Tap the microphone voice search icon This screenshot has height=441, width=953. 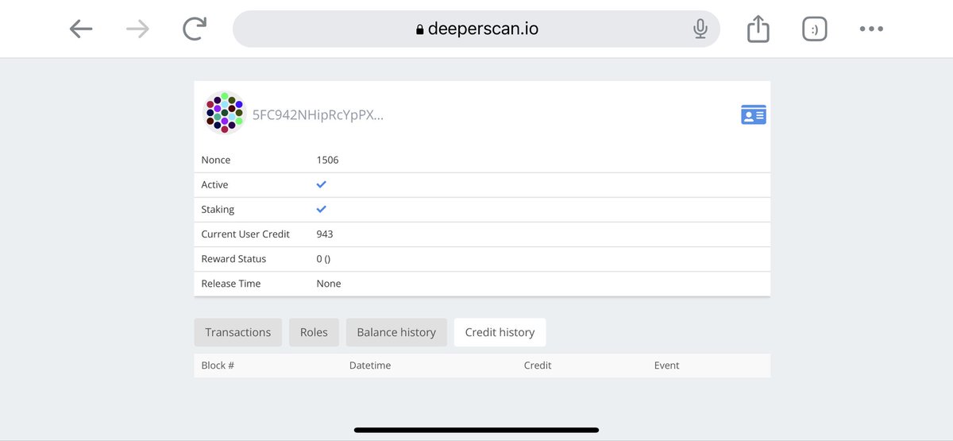[700, 29]
